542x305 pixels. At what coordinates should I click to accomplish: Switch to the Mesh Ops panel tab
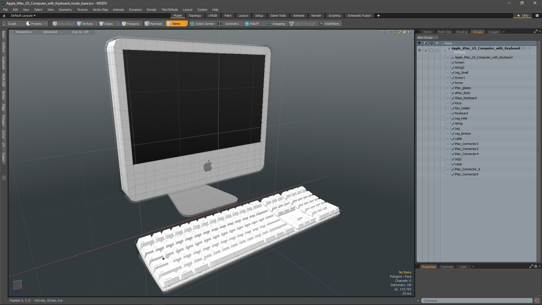pyautogui.click(x=444, y=32)
